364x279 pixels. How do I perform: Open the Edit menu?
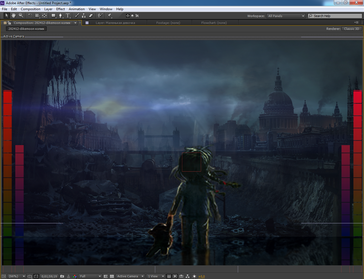click(14, 9)
